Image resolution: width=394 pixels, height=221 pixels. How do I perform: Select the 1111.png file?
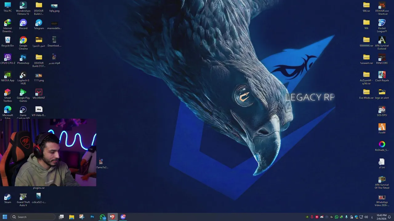click(39, 77)
